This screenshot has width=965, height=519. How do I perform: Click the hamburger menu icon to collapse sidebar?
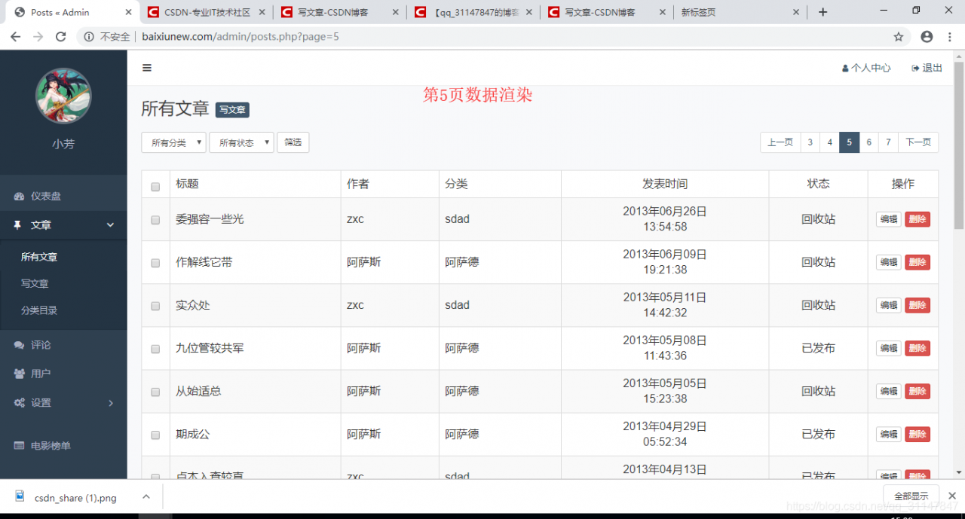coord(146,68)
